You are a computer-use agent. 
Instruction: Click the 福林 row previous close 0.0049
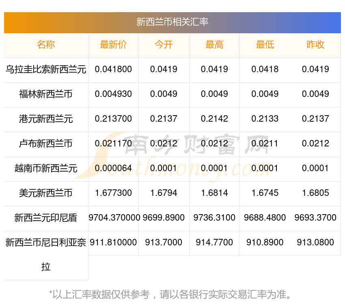[315, 94]
